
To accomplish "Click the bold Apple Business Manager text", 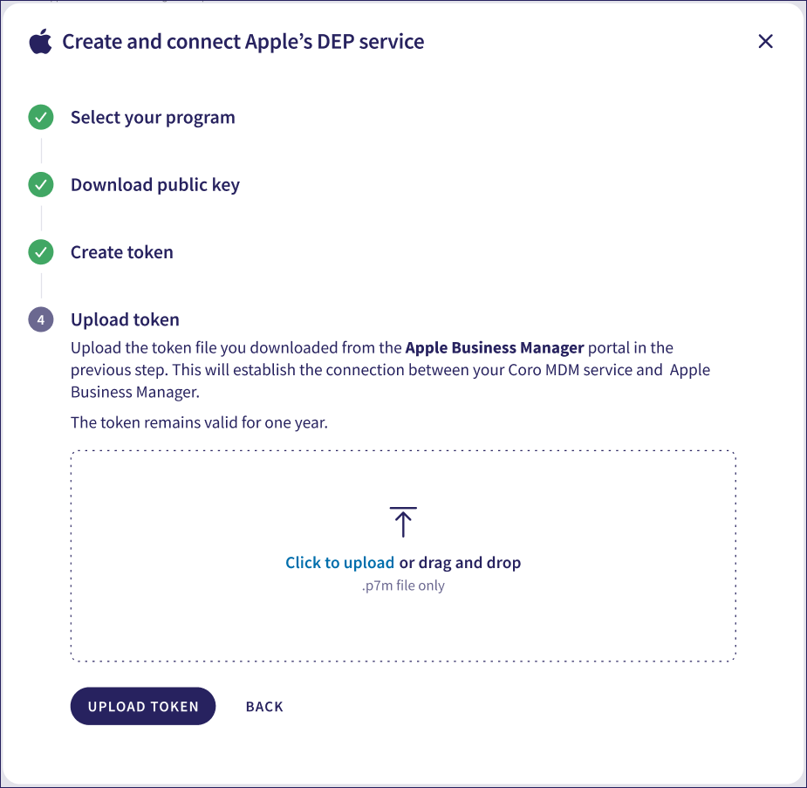I will point(495,347).
